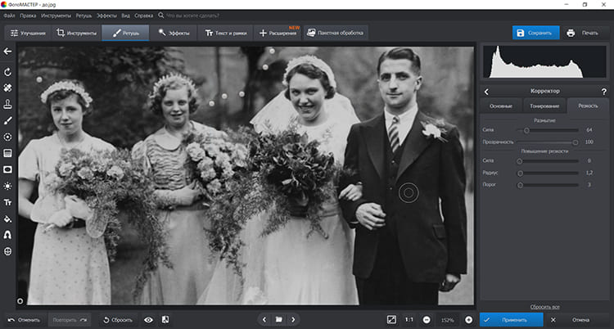
Task: Toggle before/after comparison view icon
Action: (165, 319)
